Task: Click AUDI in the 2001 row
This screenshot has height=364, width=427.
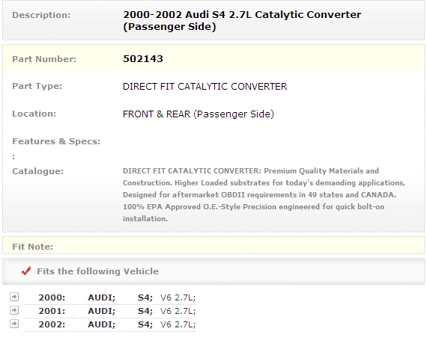Action: coord(102,311)
